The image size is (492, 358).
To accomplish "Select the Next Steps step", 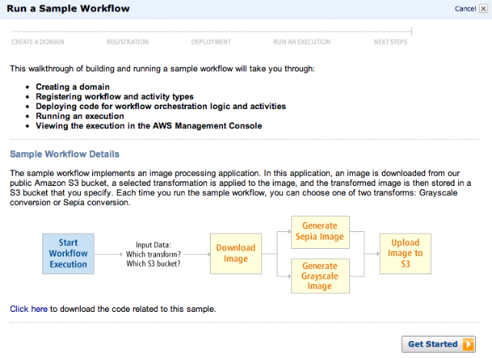I will click(x=391, y=42).
